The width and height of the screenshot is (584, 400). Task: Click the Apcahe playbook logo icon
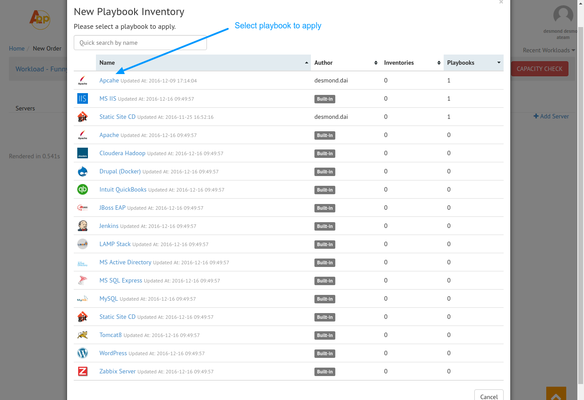click(83, 80)
